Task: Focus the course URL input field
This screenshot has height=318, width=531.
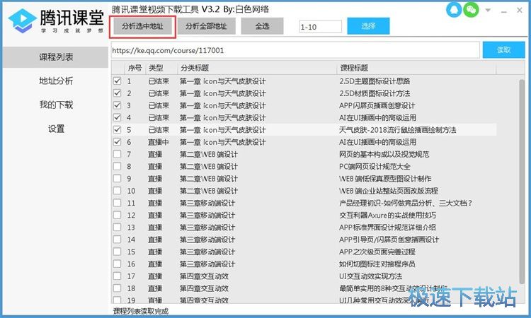Action: [x=295, y=50]
